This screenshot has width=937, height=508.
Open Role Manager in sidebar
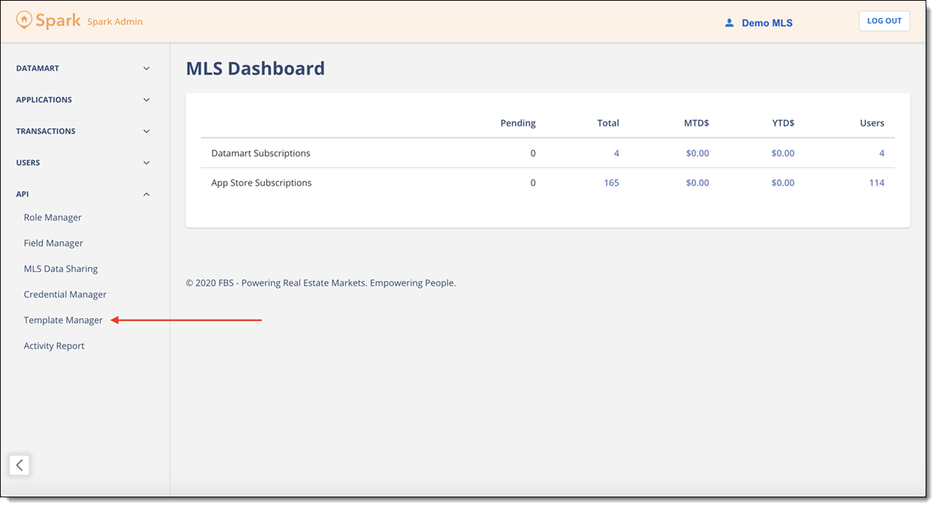tap(53, 218)
